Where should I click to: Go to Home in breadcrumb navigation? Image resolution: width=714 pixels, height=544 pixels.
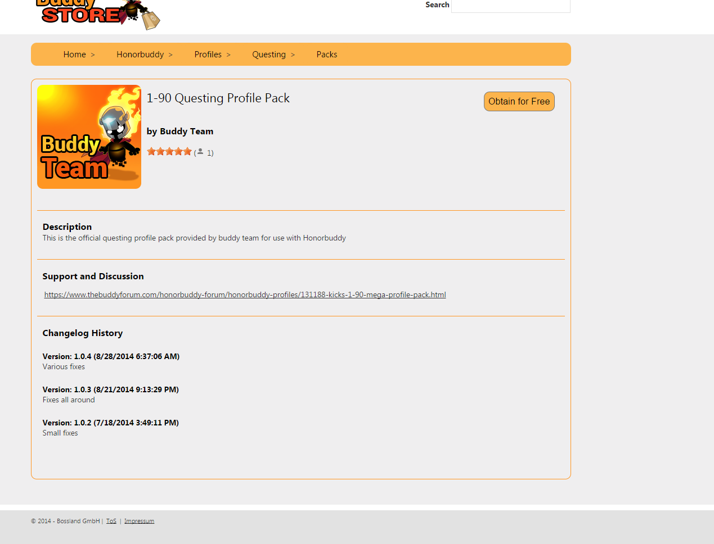pyautogui.click(x=75, y=55)
